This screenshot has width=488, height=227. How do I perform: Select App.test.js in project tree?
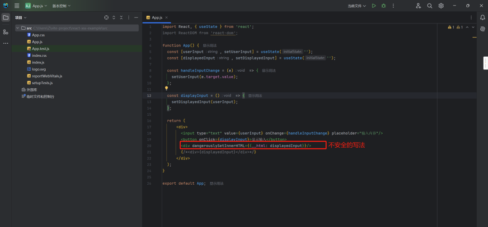41,49
